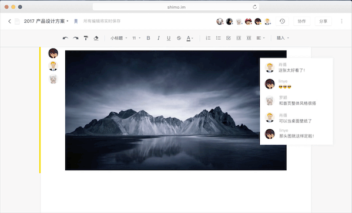352x213 pixels.
Task: Open the 插入 insert menu
Action: (283, 38)
